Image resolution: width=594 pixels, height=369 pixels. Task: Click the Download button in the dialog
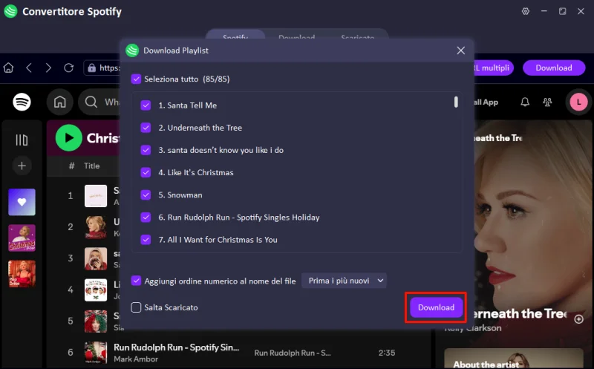click(436, 307)
